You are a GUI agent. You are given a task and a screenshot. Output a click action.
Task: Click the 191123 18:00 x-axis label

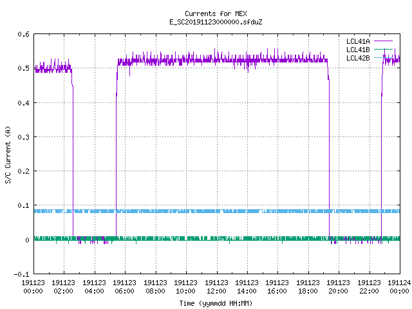click(308, 287)
